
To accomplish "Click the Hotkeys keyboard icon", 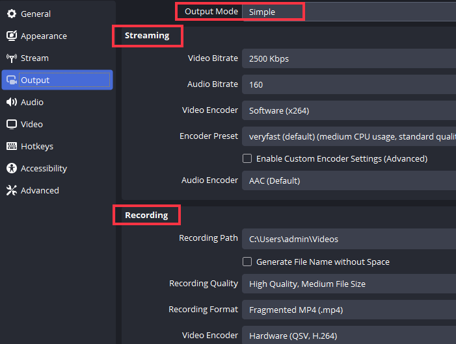I will 11,146.
